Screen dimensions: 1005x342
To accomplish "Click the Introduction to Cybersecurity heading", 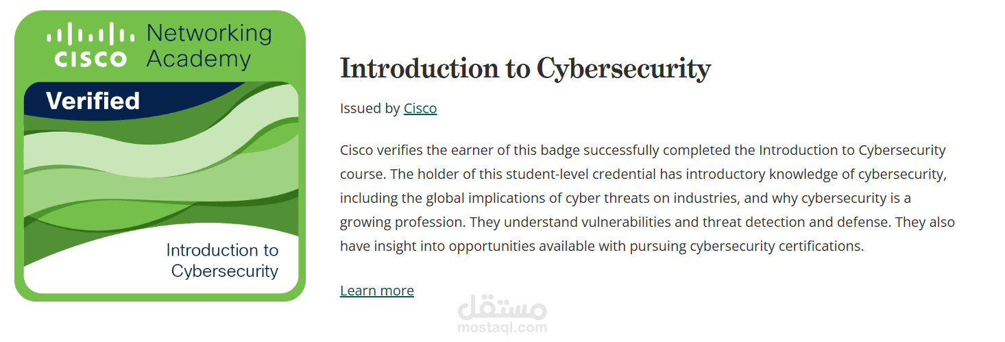I will (525, 69).
